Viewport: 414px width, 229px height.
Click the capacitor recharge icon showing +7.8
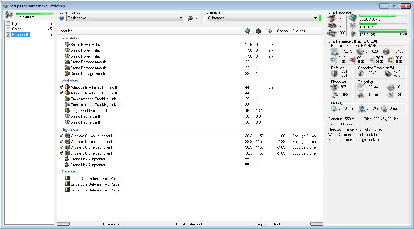point(387,73)
